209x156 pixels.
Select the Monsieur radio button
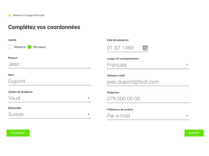click(x=30, y=47)
